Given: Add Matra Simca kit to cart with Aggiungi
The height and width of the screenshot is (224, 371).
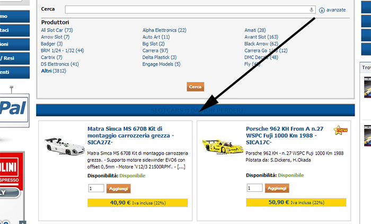Looking at the screenshot, I should 118,189.
